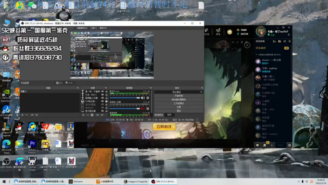This screenshot has height=185, width=328.
Task: Open 音频输入采集 mixer settings gear
Action: click(x=148, y=109)
